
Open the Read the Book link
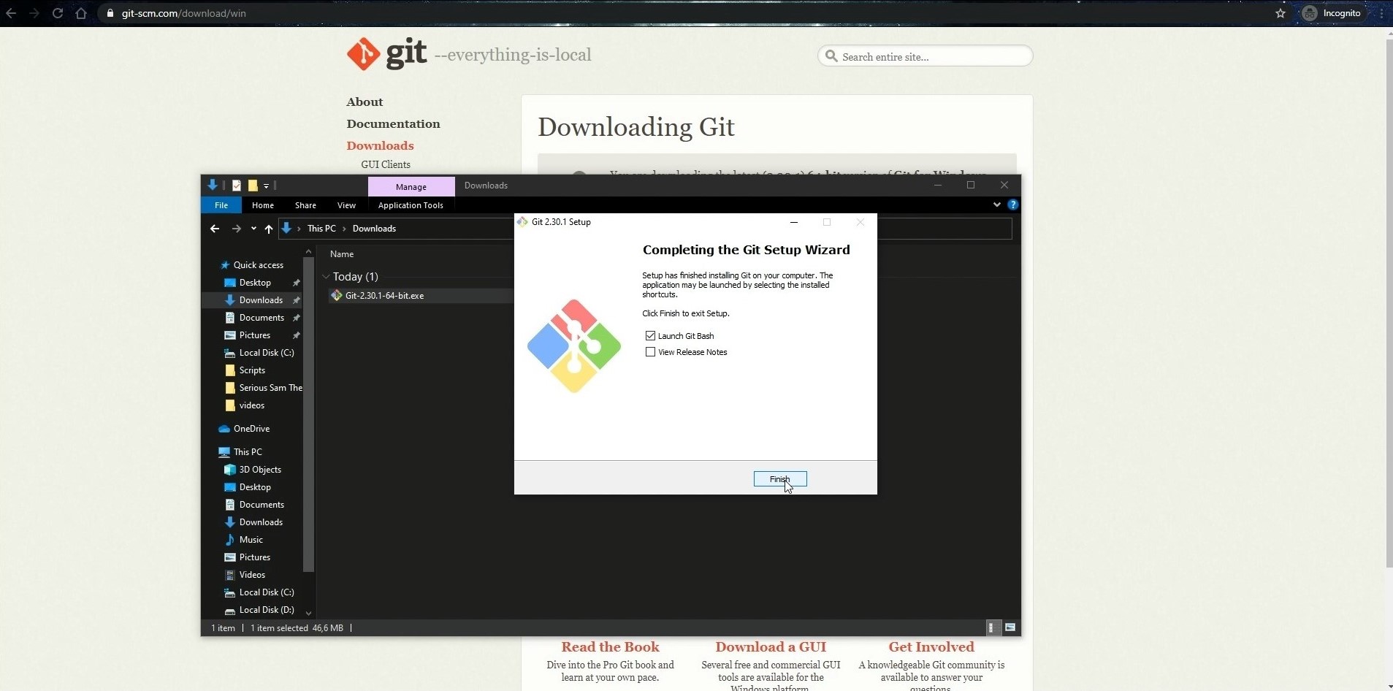click(610, 647)
